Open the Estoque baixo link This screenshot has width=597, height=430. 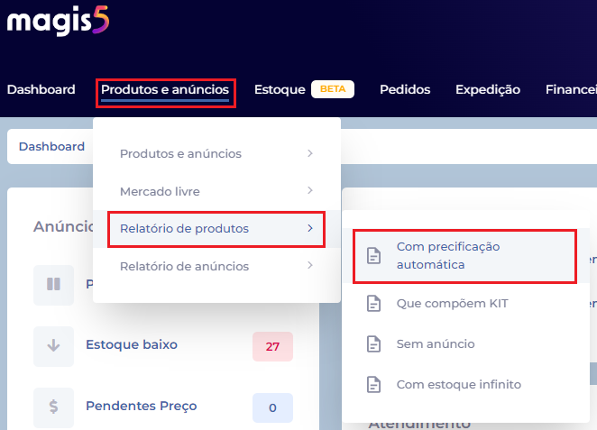coord(132,344)
